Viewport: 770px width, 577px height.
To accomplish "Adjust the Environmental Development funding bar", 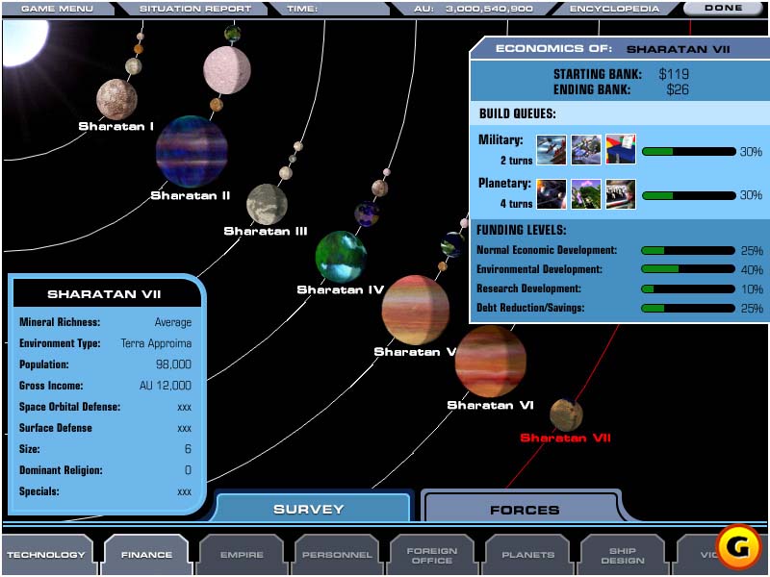I will (x=688, y=269).
